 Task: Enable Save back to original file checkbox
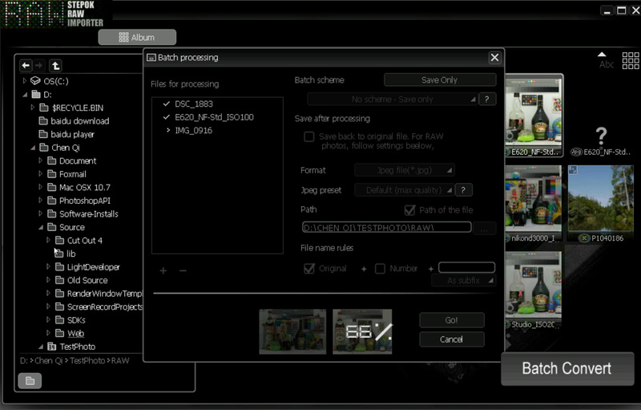[308, 137]
